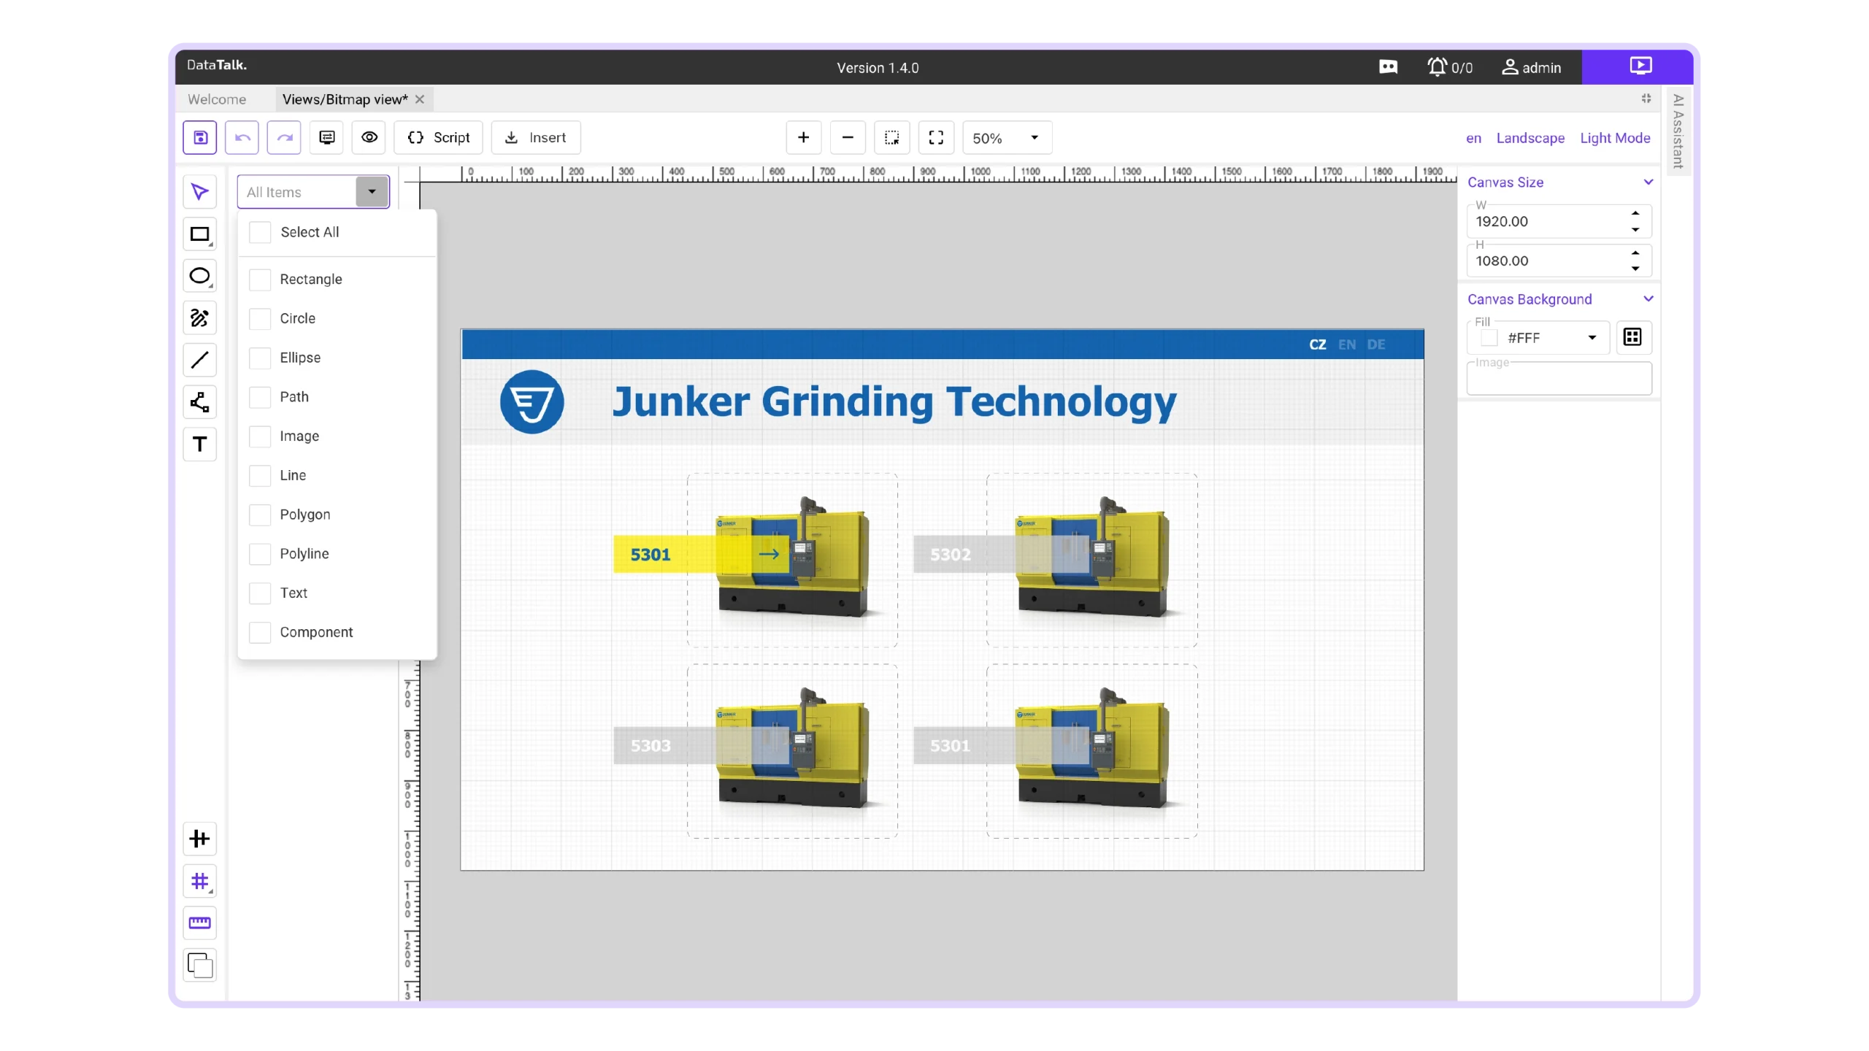Collapse the Canvas Size section

[x=1648, y=182]
